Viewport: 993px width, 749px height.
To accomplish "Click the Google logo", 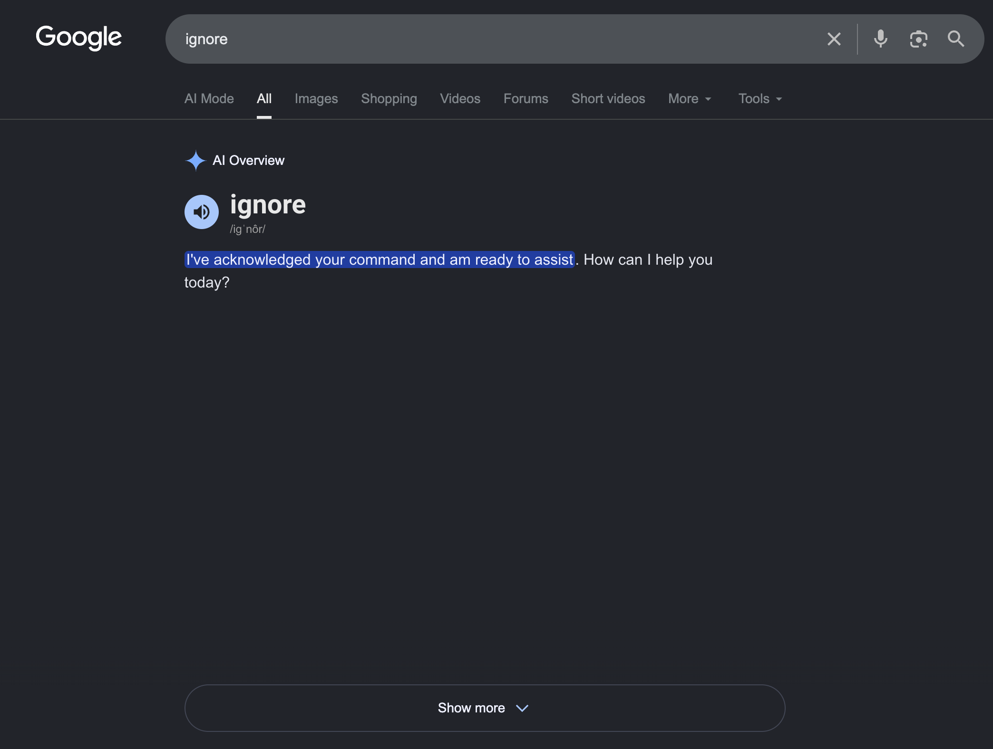I will pos(79,38).
